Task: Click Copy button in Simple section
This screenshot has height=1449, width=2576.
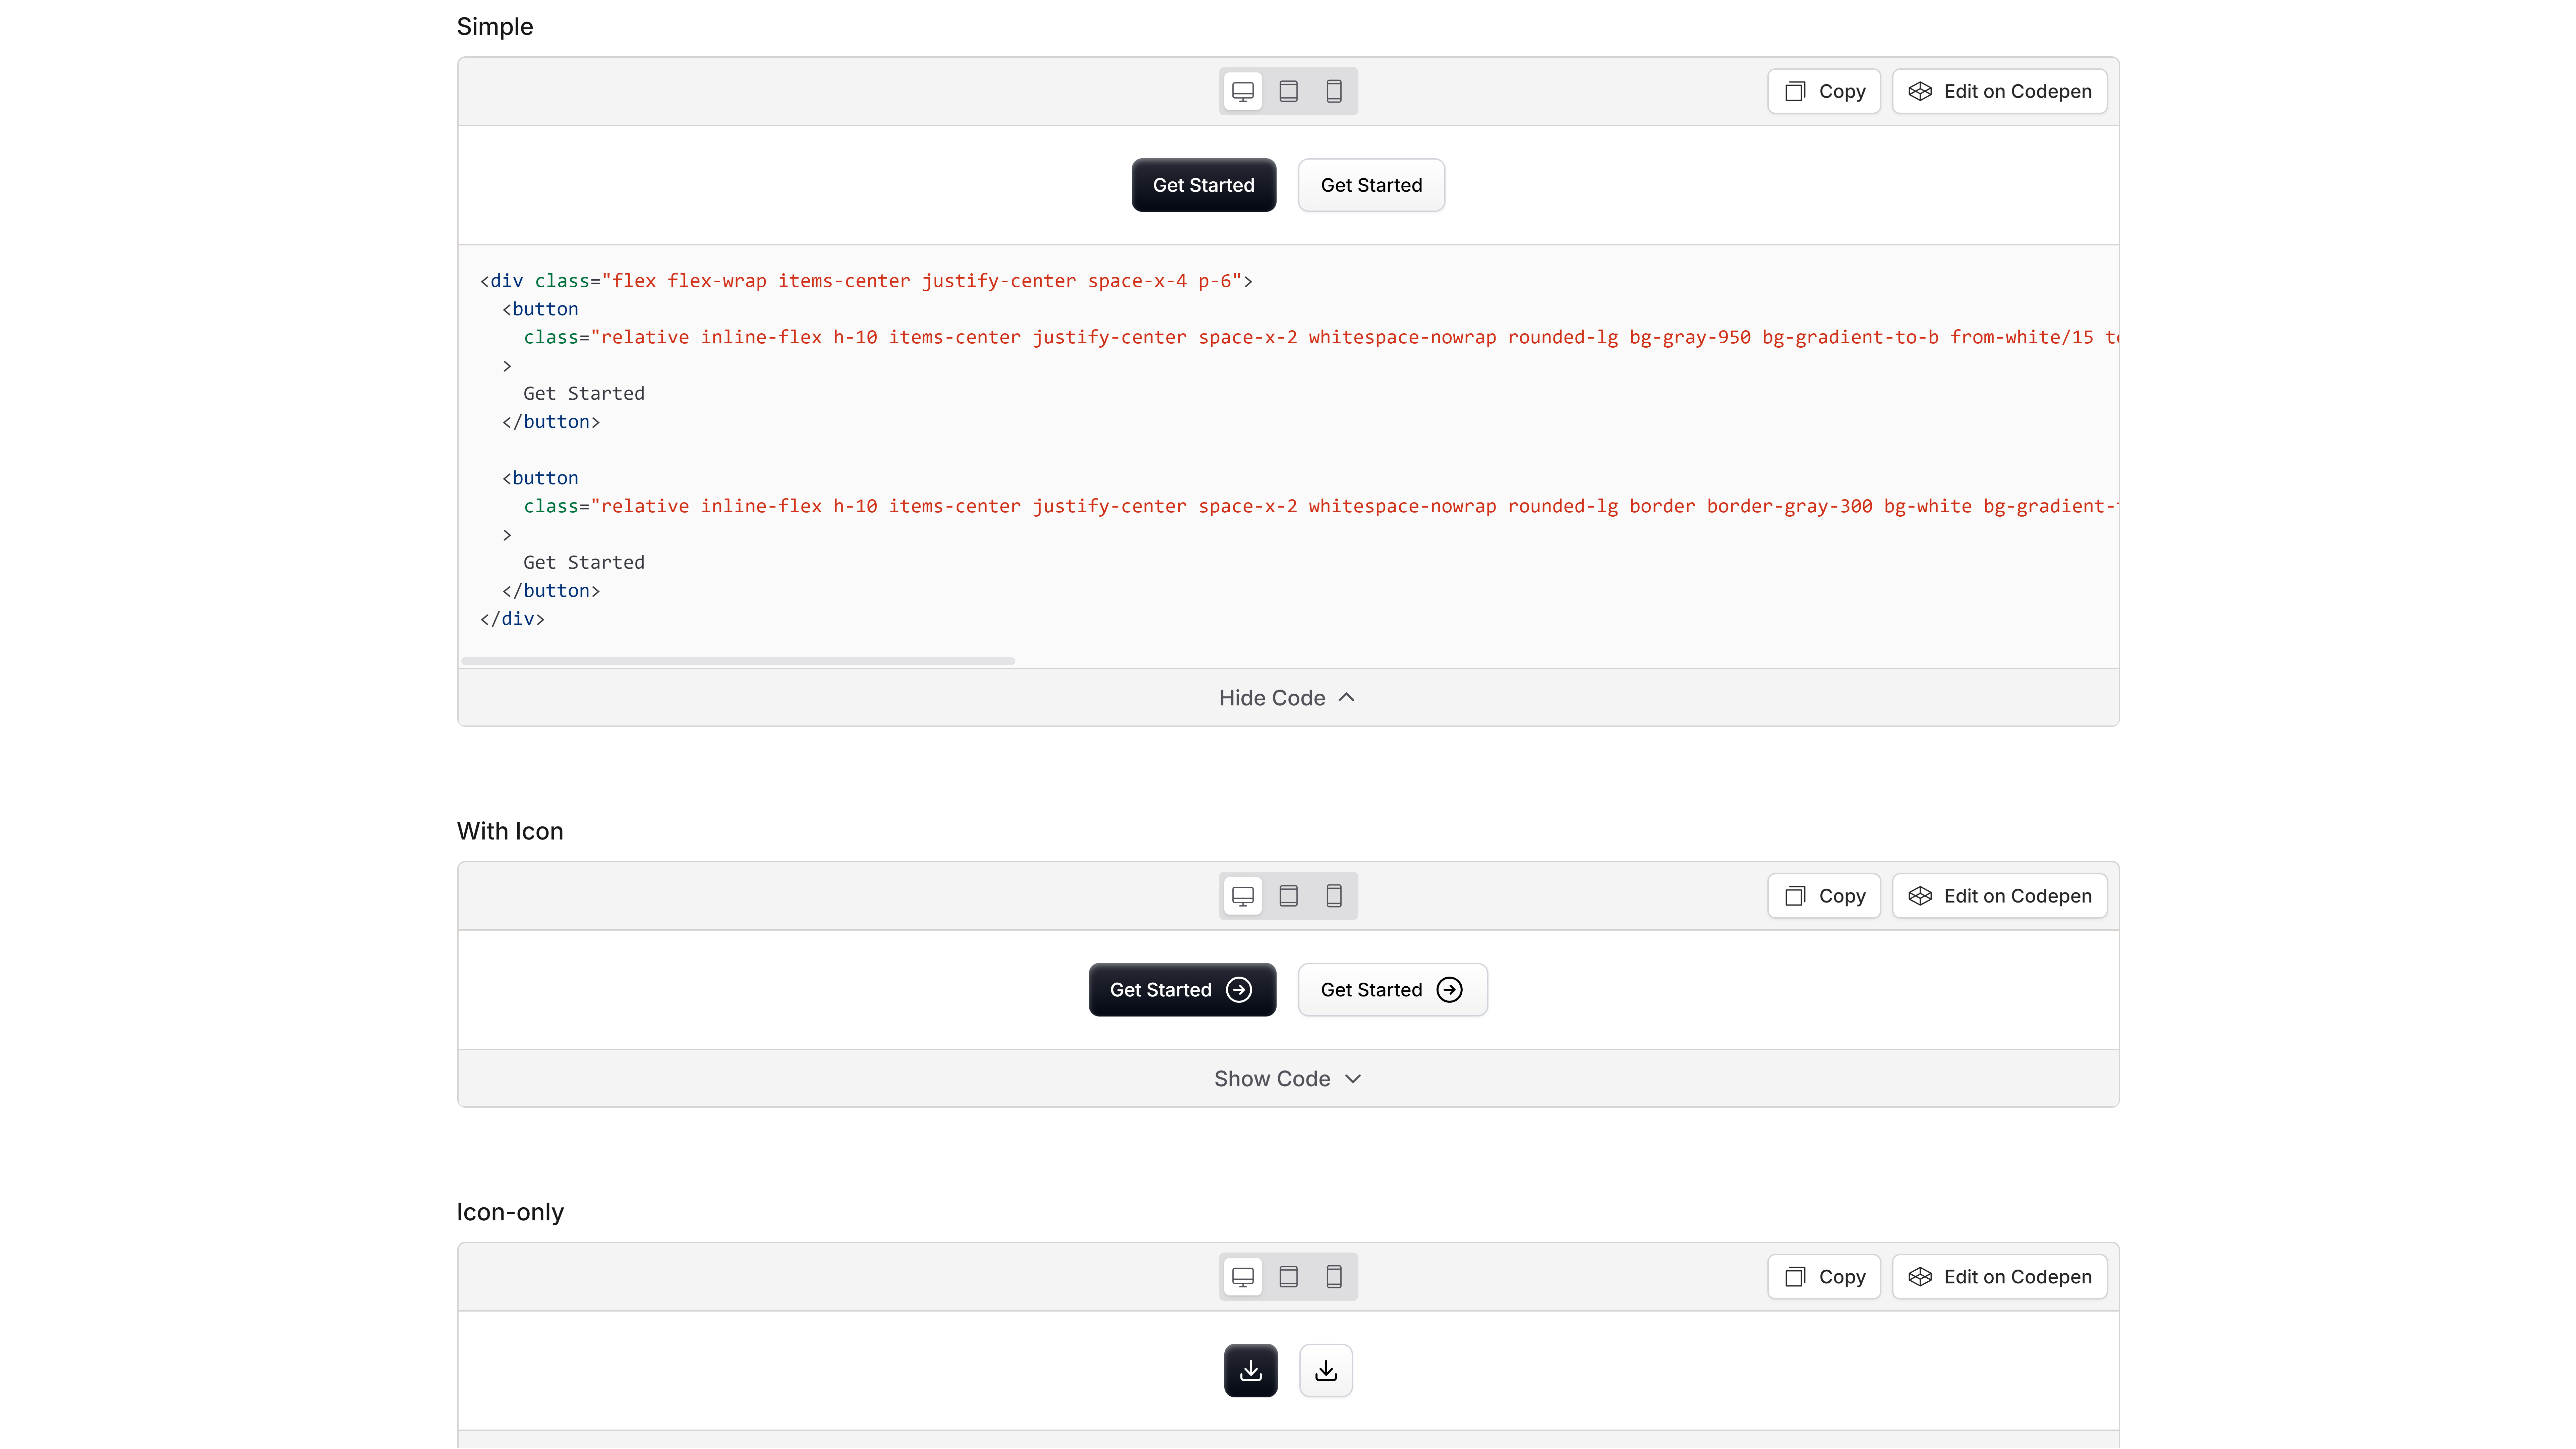Action: pos(1824,91)
